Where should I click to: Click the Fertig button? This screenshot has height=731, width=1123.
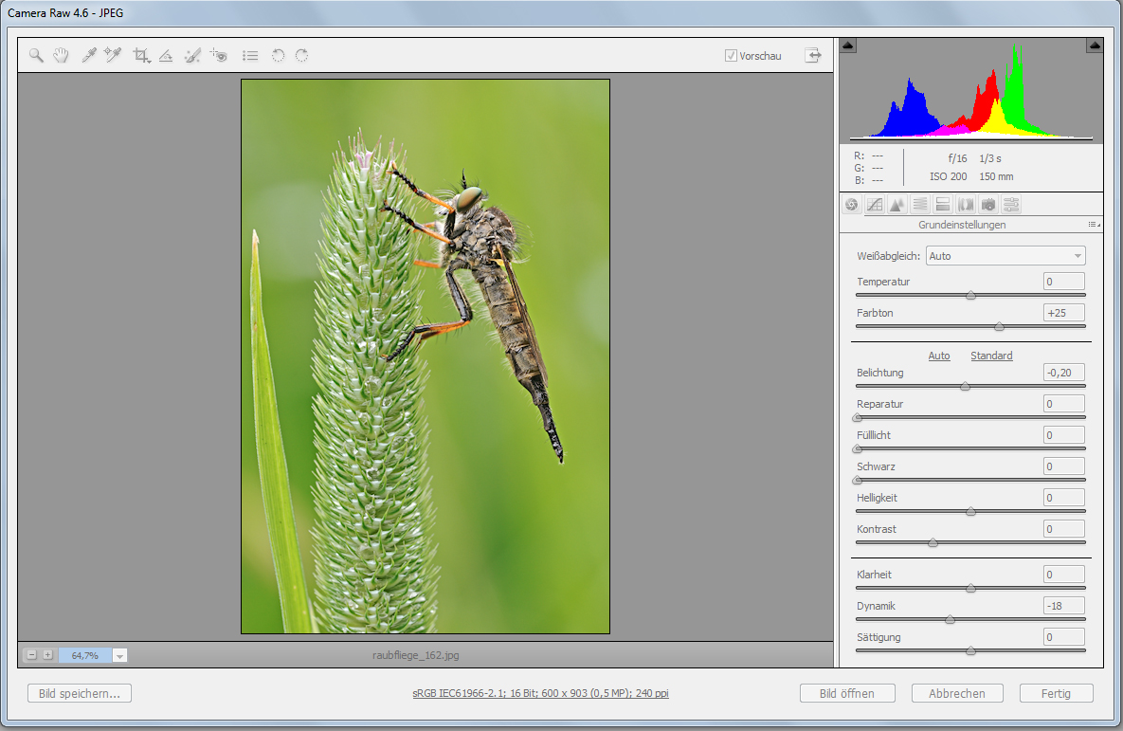click(1056, 693)
